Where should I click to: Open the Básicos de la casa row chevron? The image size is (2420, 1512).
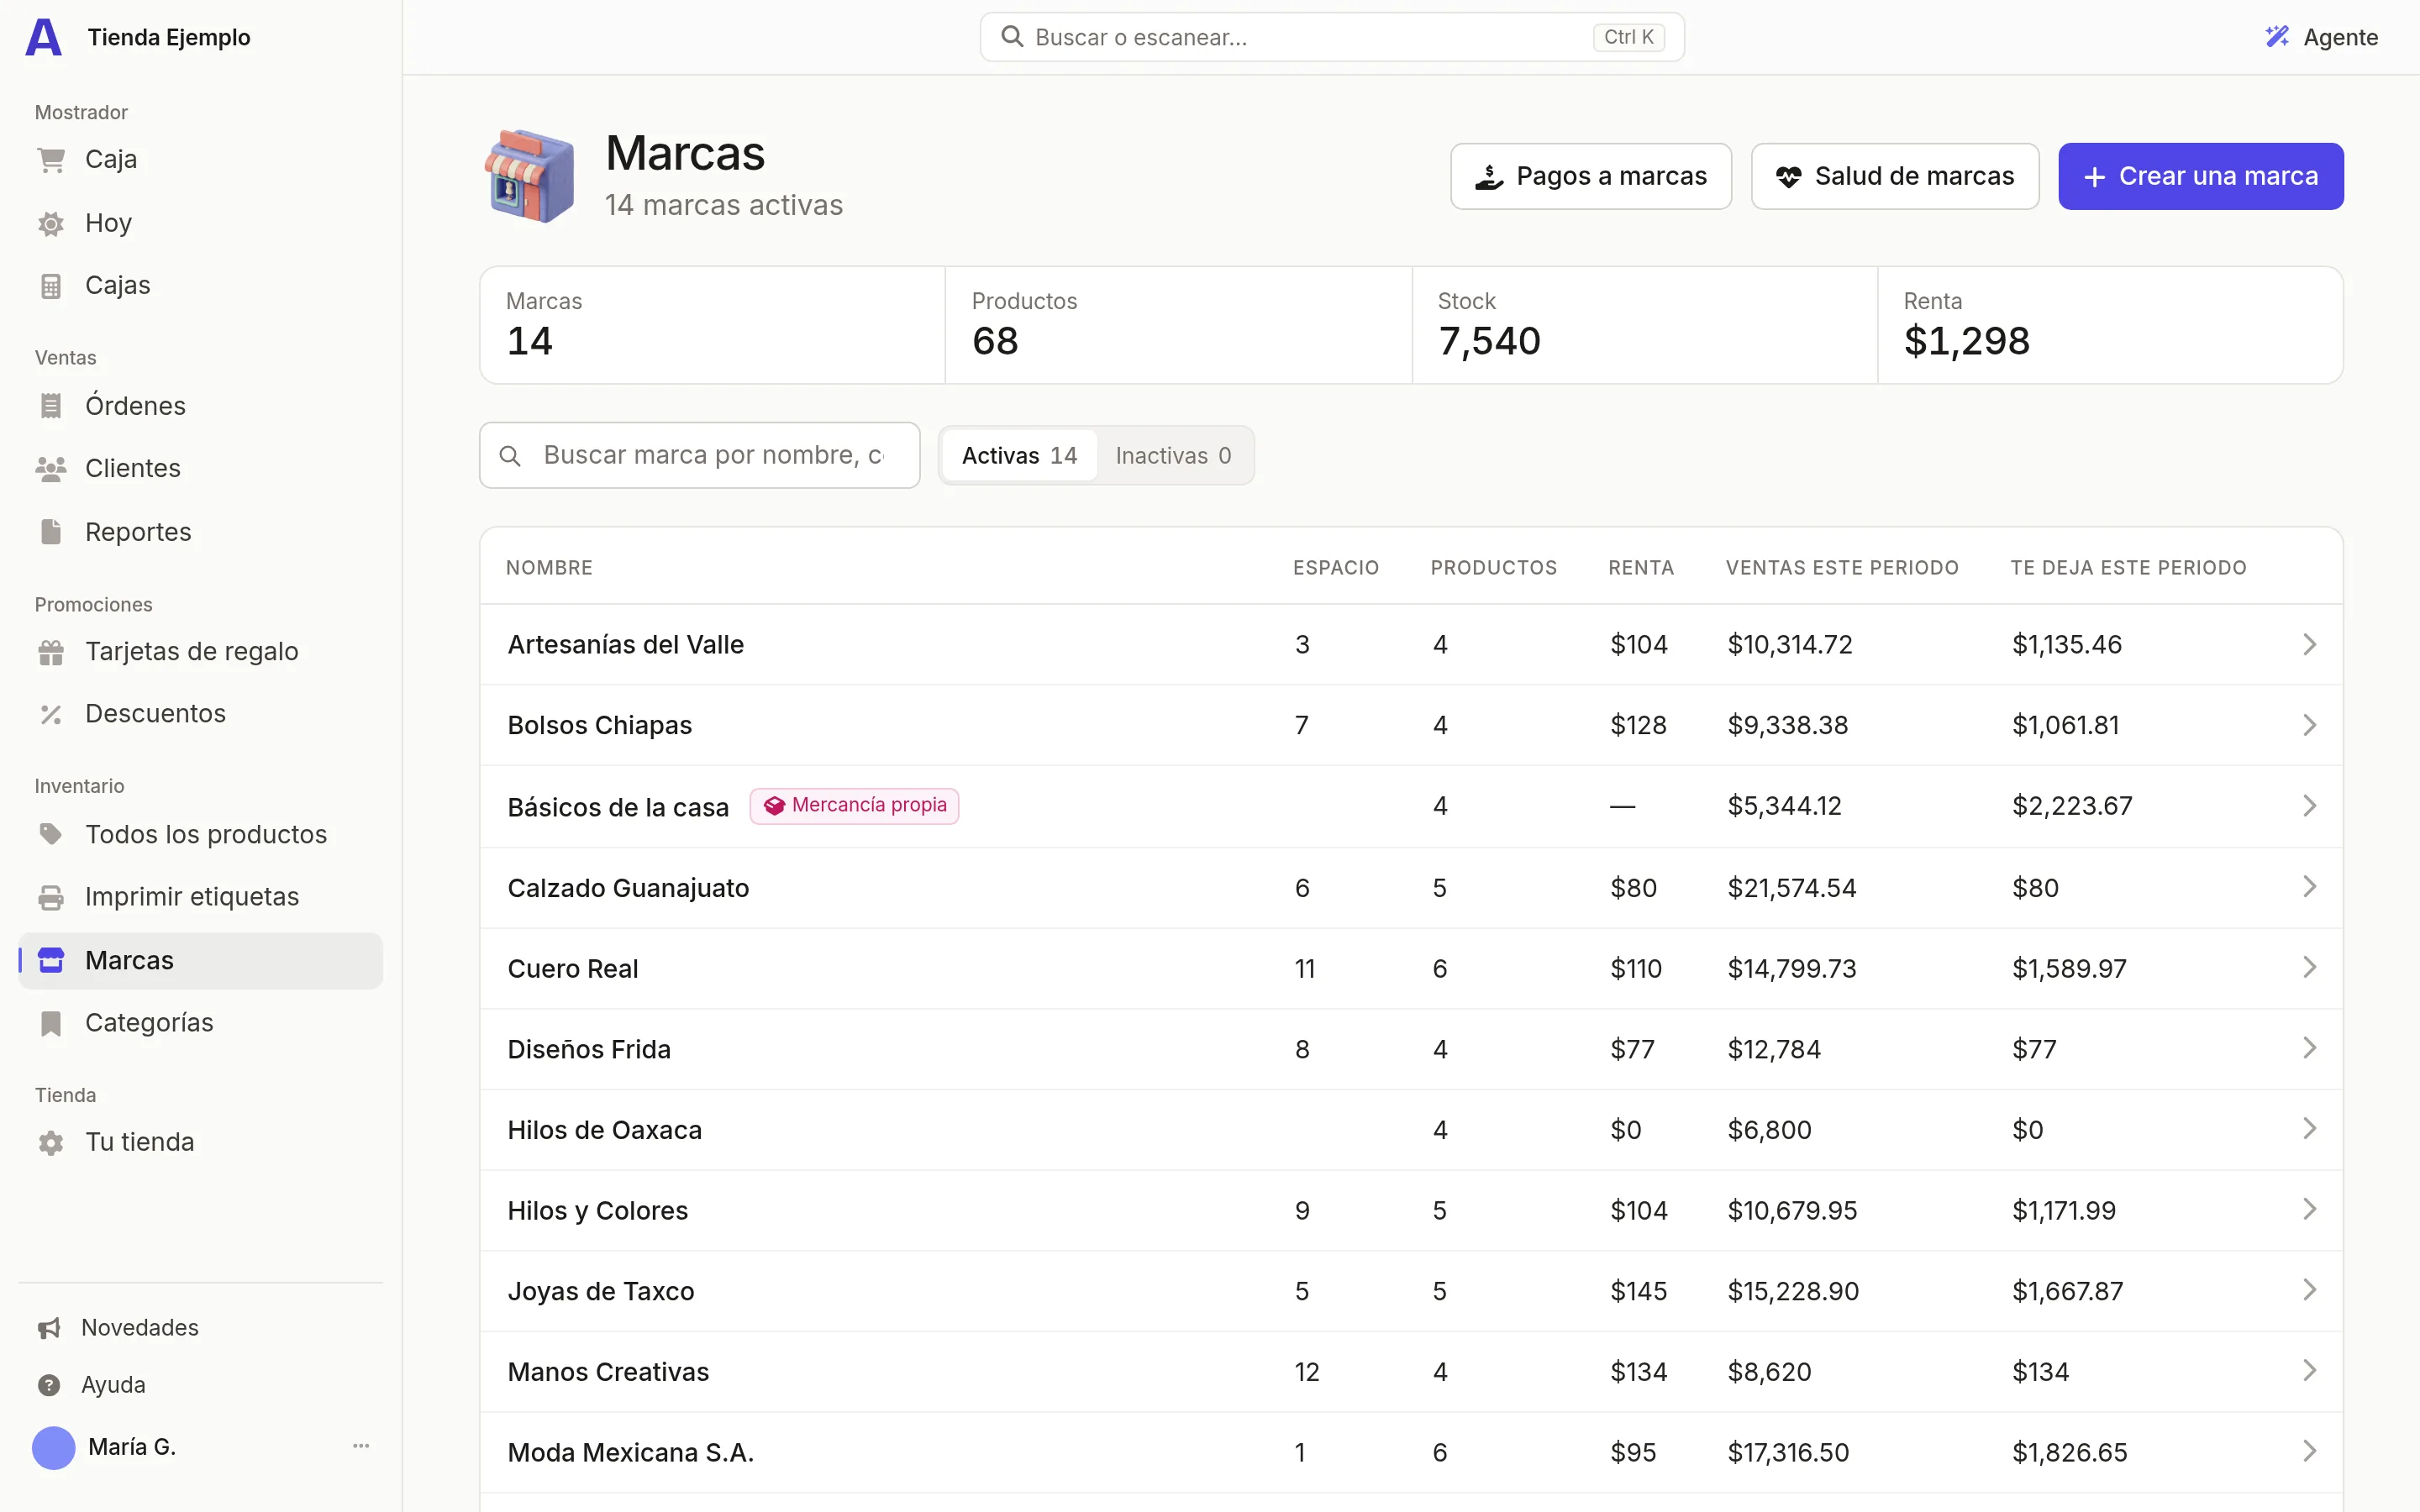click(x=2309, y=806)
